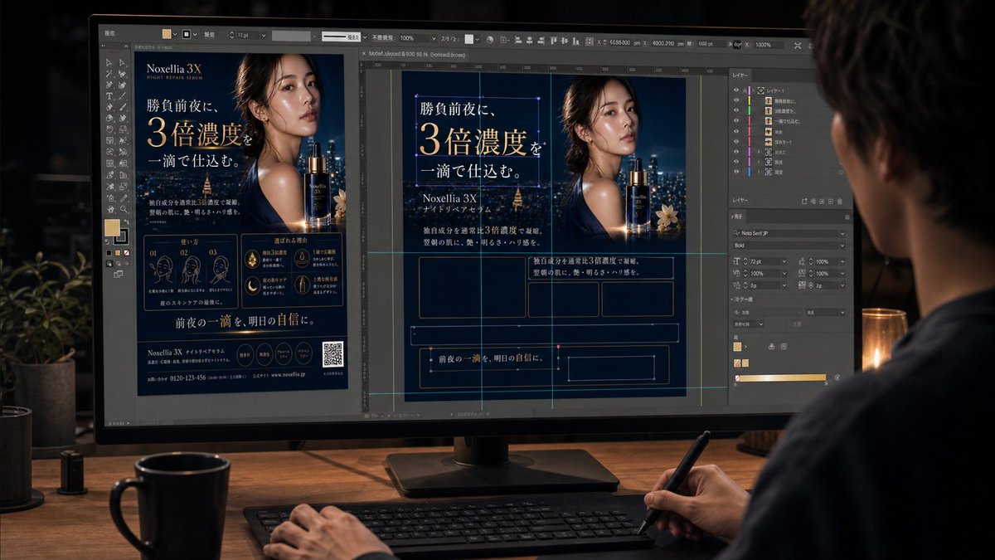The height and width of the screenshot is (560, 995).
Task: Select the Hand tool
Action: coord(111,209)
